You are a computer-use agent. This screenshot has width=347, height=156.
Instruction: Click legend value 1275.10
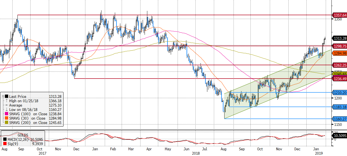point(55,105)
